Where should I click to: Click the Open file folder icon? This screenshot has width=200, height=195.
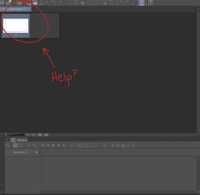coord(35,3)
